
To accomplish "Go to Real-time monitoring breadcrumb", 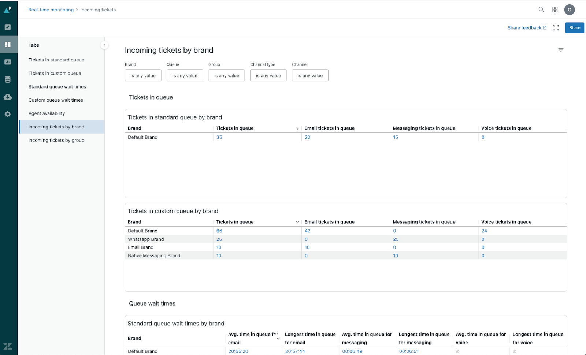I will click(51, 10).
